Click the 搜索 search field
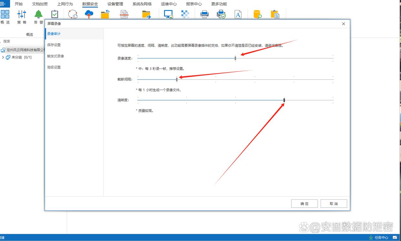The width and height of the screenshot is (401, 241). [23, 41]
